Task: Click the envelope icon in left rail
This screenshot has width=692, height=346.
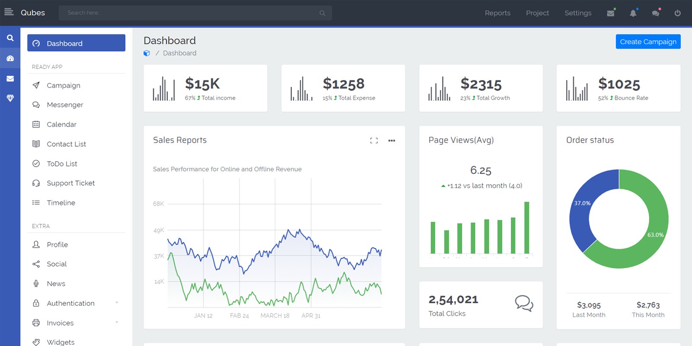Action: [x=10, y=79]
